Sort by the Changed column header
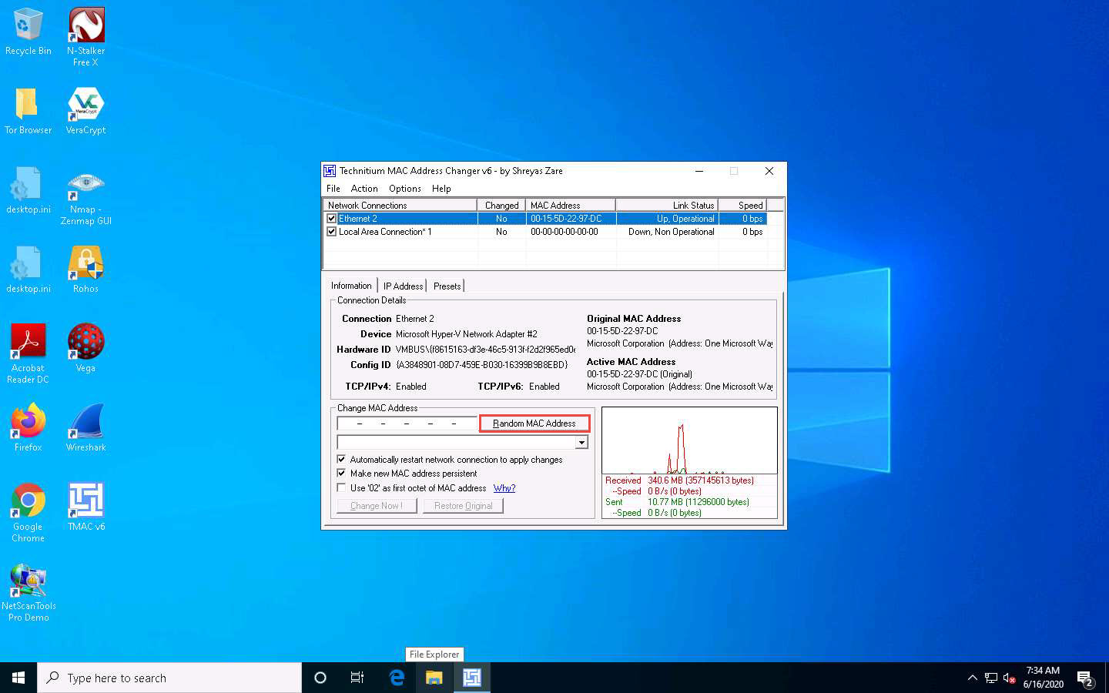The width and height of the screenshot is (1109, 693). point(501,206)
